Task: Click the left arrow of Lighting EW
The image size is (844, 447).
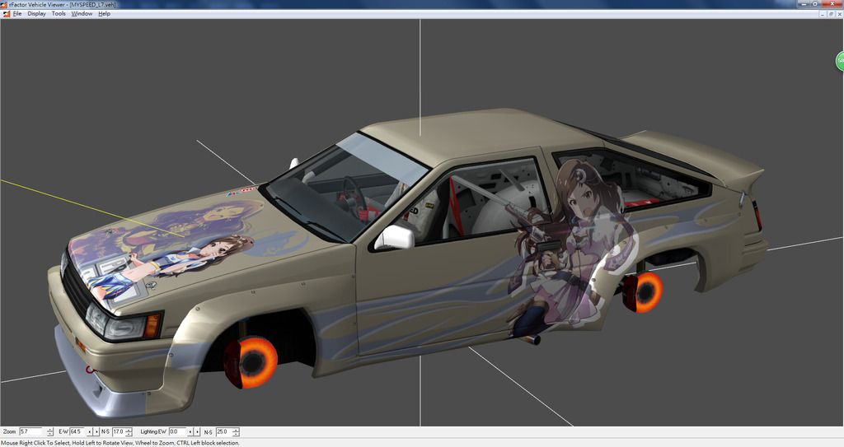Action: point(190,432)
